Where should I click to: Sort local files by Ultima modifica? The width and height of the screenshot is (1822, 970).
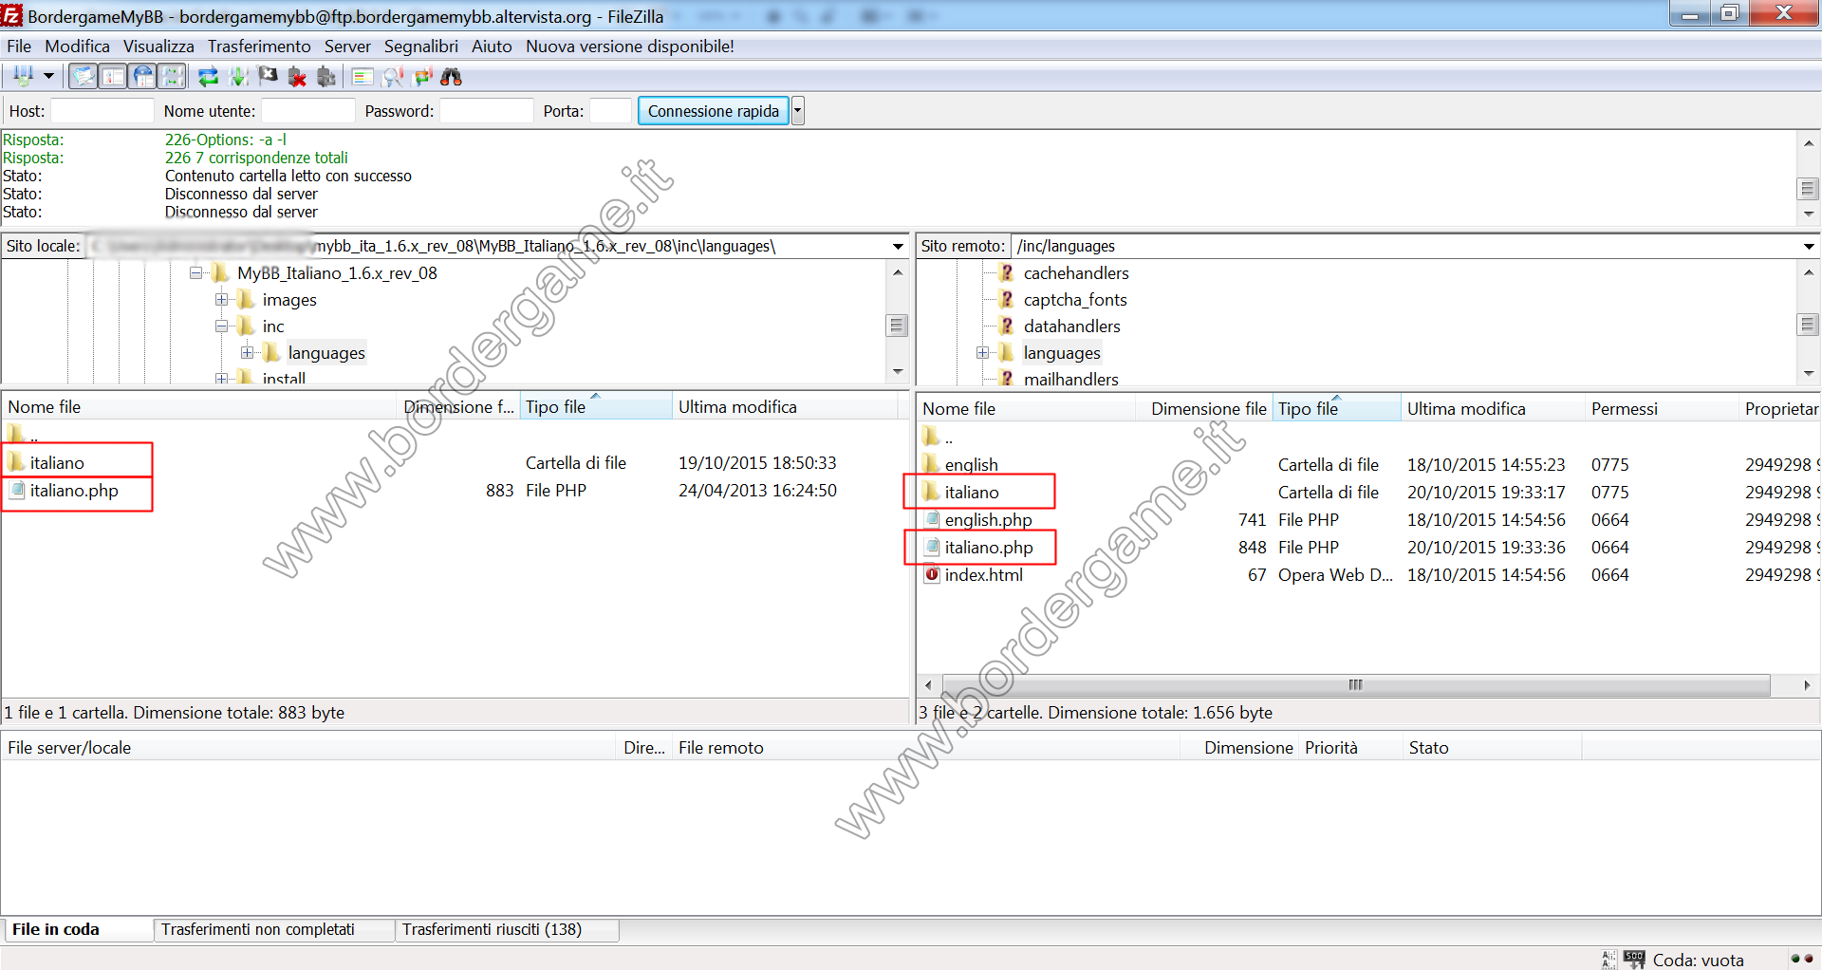(x=784, y=407)
